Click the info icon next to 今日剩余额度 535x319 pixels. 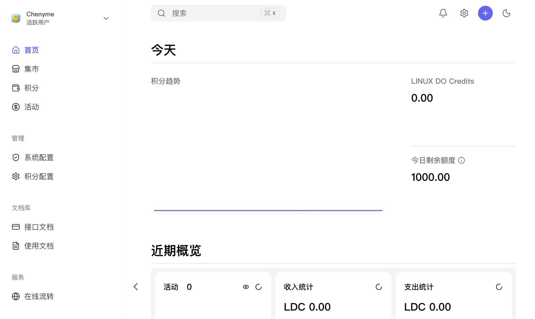point(461,160)
